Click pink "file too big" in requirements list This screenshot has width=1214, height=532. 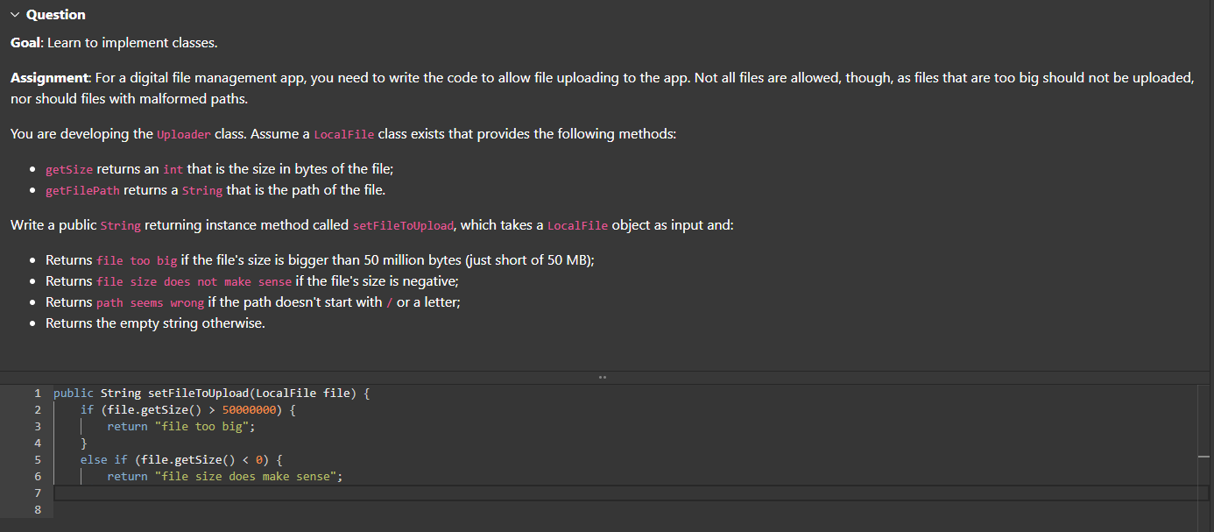tap(137, 261)
